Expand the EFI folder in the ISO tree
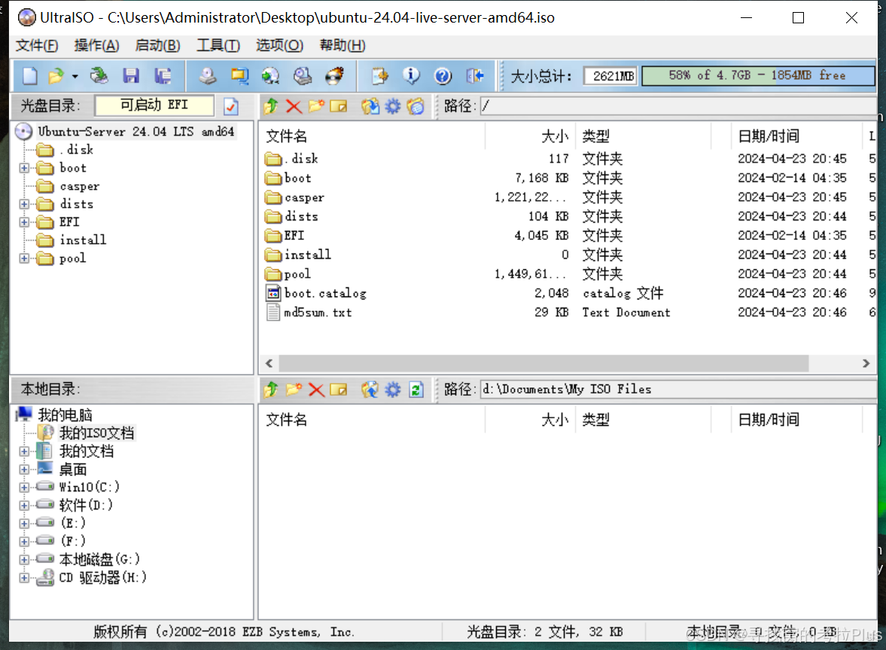The height and width of the screenshot is (650, 886). pyautogui.click(x=24, y=222)
